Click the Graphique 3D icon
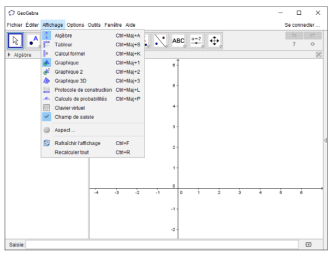The width and height of the screenshot is (333, 256). tap(46, 81)
